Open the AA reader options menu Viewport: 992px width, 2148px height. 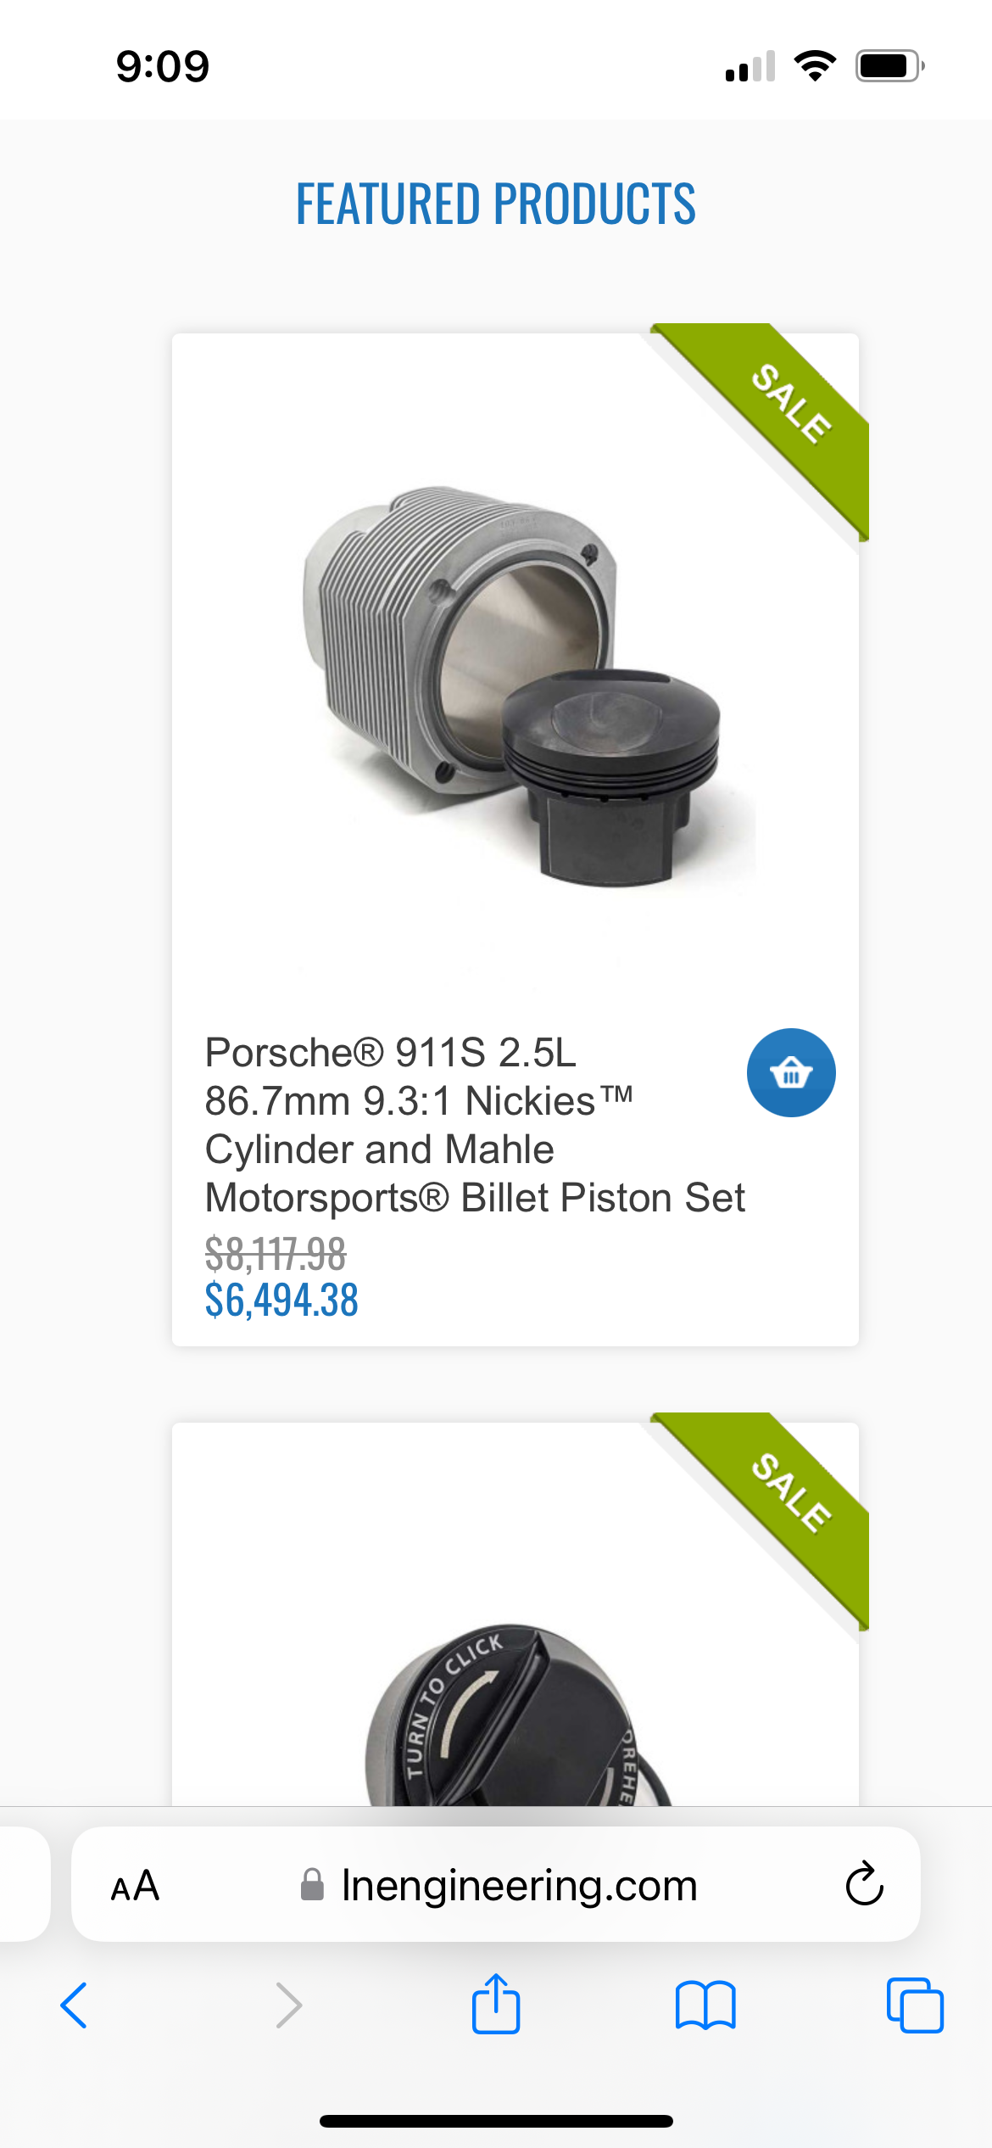[x=136, y=1886]
